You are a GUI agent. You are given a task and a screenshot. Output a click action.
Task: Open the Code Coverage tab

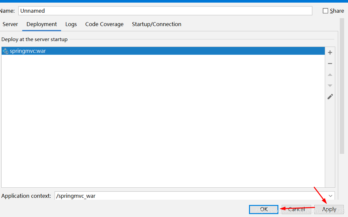coord(104,24)
